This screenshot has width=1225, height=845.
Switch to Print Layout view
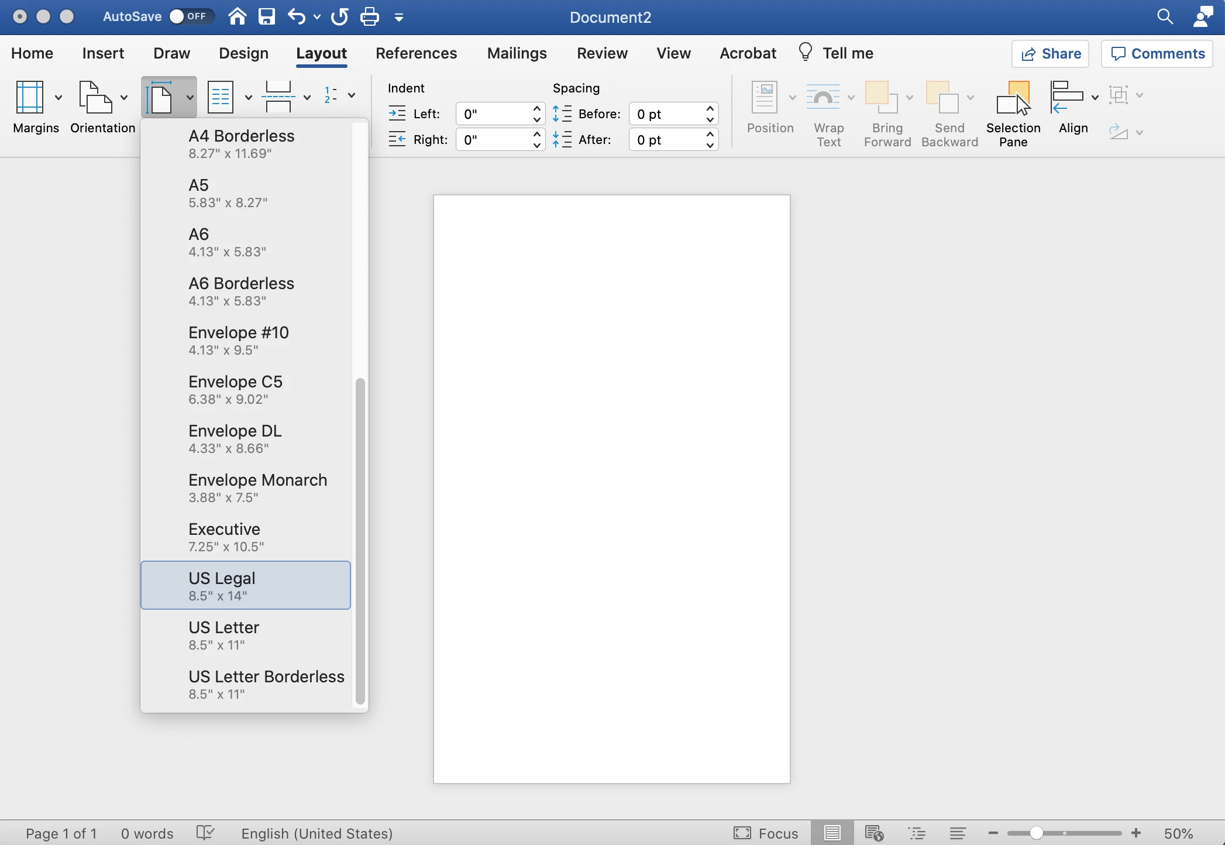pyautogui.click(x=832, y=833)
